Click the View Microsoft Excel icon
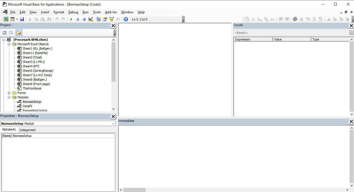354x192 pixels. [x=6, y=19]
